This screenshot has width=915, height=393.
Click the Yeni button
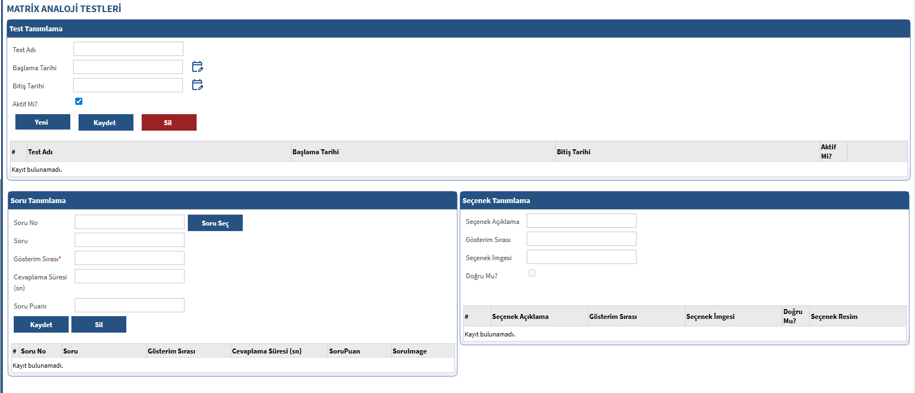tap(43, 122)
